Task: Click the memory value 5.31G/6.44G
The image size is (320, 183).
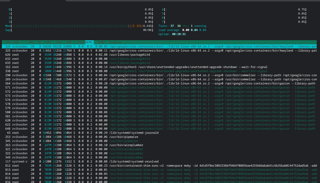Action: (x=142, y=26)
